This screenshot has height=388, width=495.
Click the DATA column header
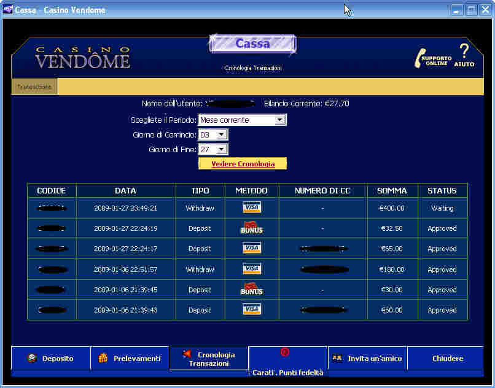click(125, 191)
